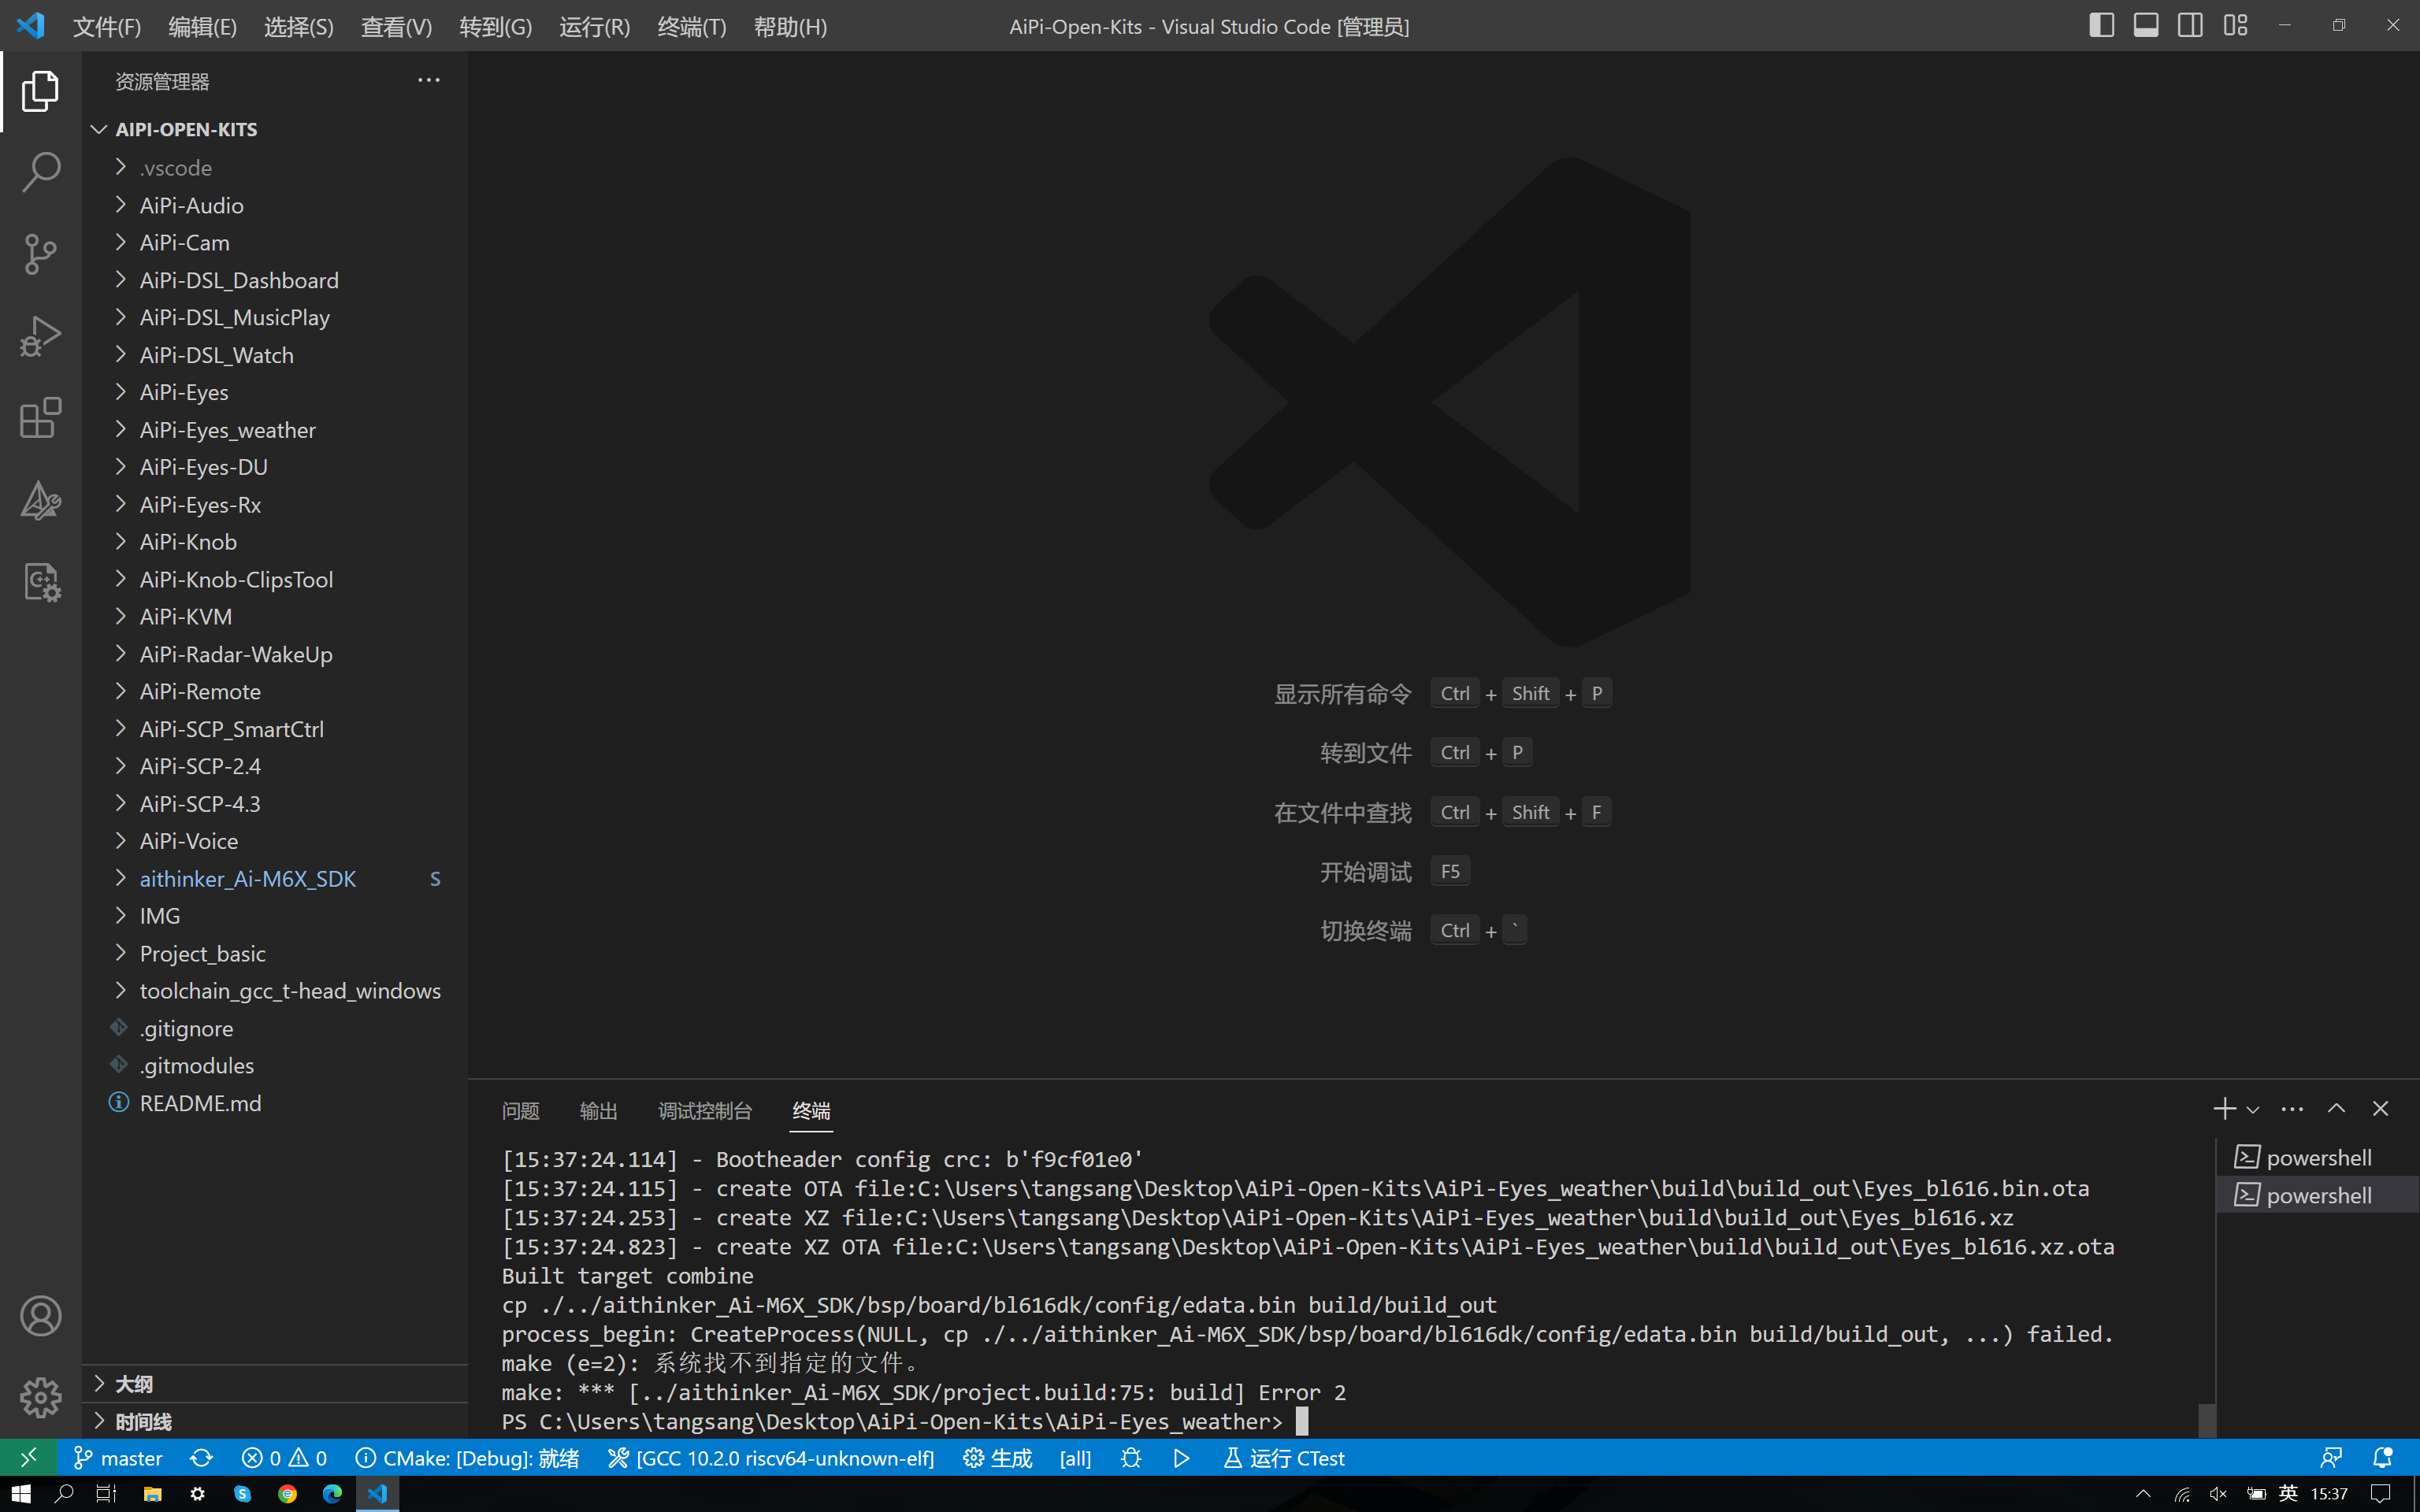Image resolution: width=2420 pixels, height=1512 pixels.
Task: Open the status bar feedback icon
Action: point(2331,1458)
